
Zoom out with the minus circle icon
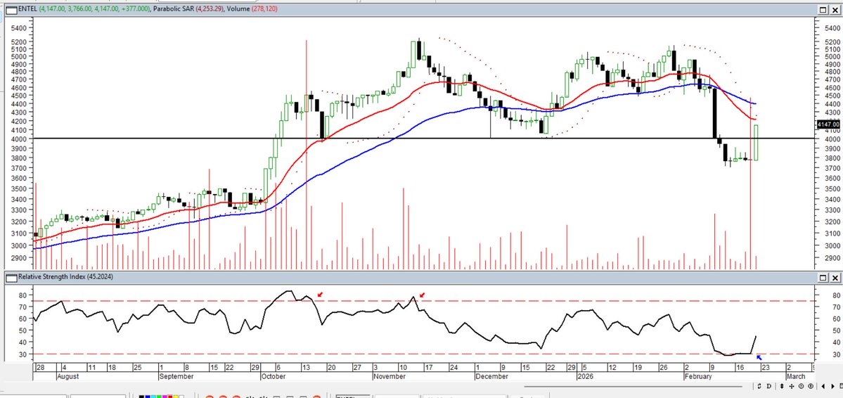(801, 386)
